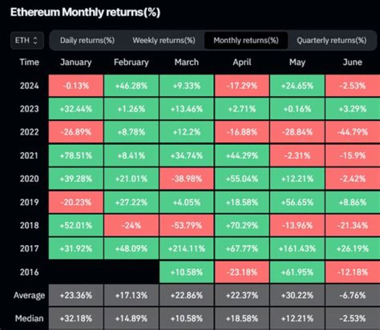380x330 pixels.
Task: Click the January column header
Action: [x=75, y=62]
